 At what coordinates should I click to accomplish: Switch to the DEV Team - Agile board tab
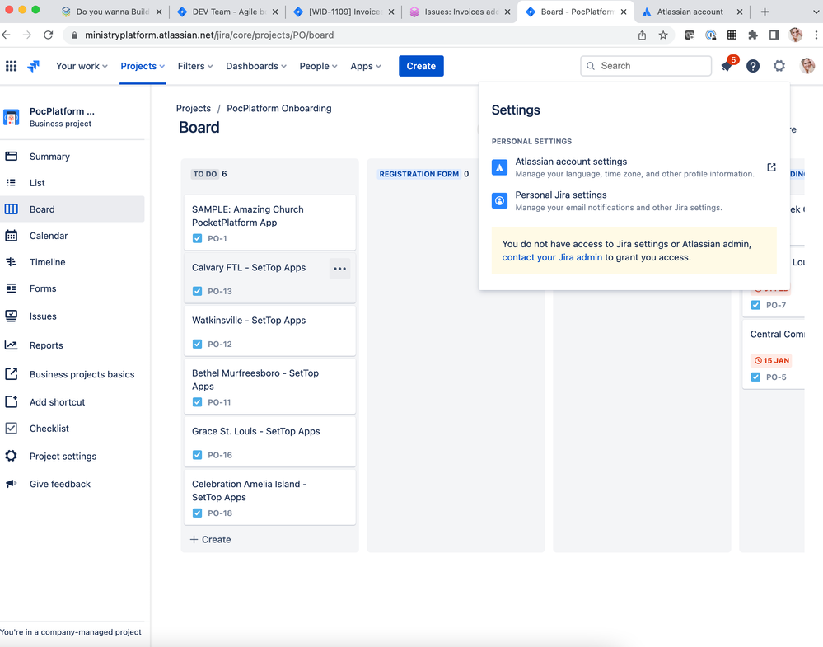tap(227, 12)
